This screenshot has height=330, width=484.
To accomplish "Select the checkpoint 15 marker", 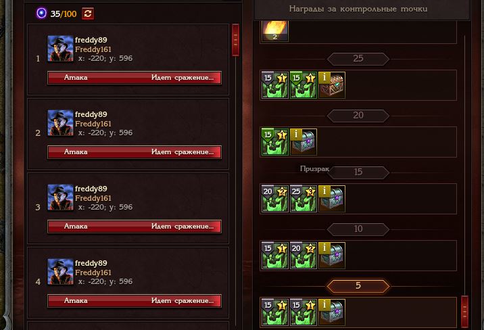I will [x=358, y=172].
